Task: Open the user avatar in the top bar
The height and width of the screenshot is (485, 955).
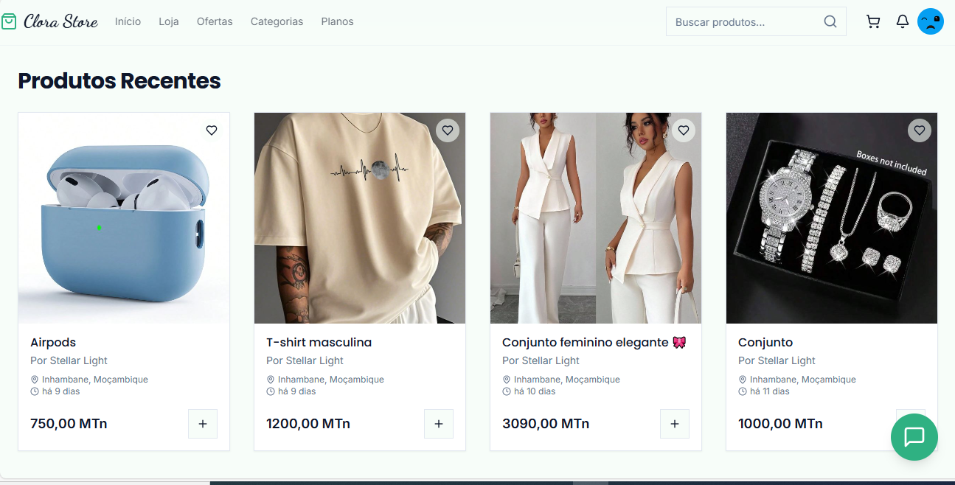Action: (x=931, y=21)
